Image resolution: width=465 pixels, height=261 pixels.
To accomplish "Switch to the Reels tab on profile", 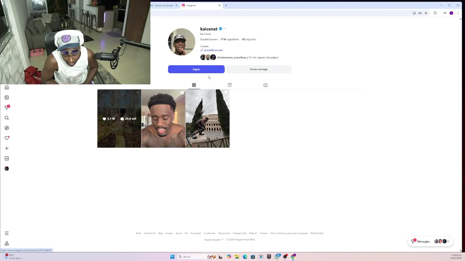I will (x=230, y=85).
